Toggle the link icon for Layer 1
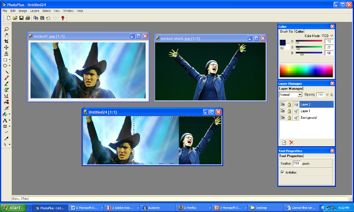354x212 pixels. [296, 111]
